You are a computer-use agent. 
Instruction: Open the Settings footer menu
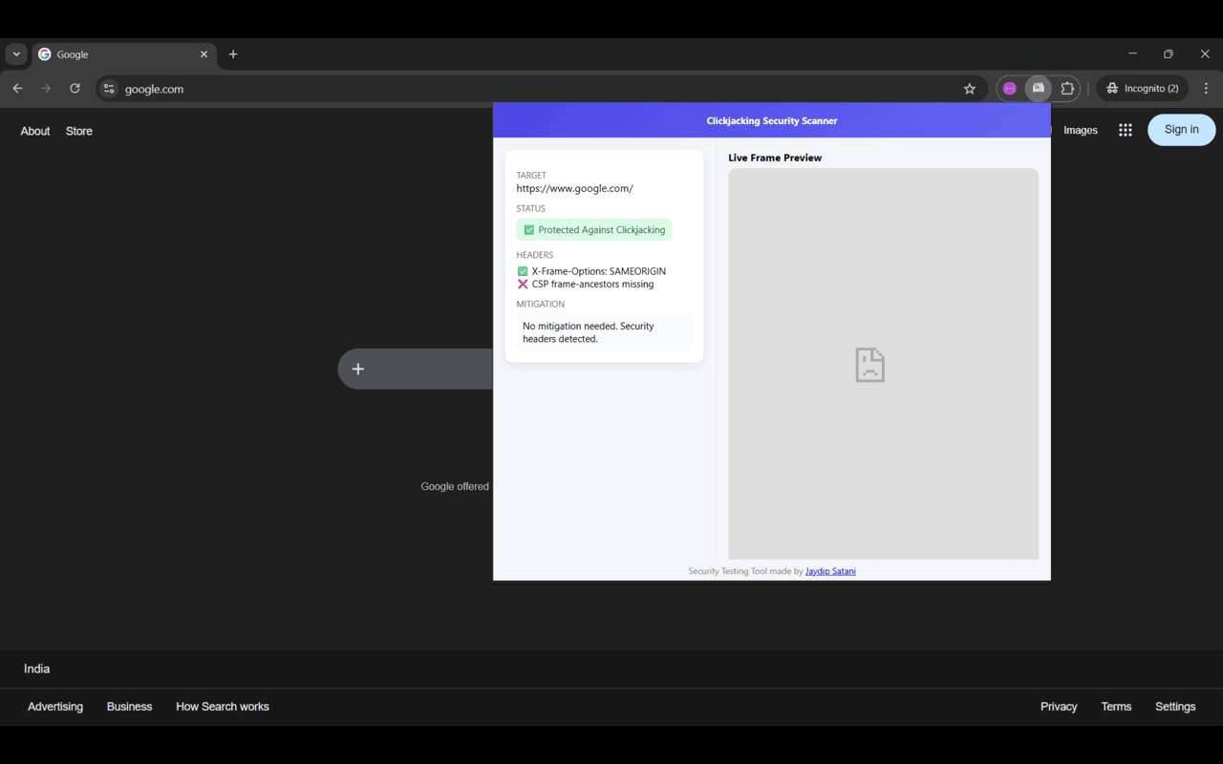coord(1175,707)
